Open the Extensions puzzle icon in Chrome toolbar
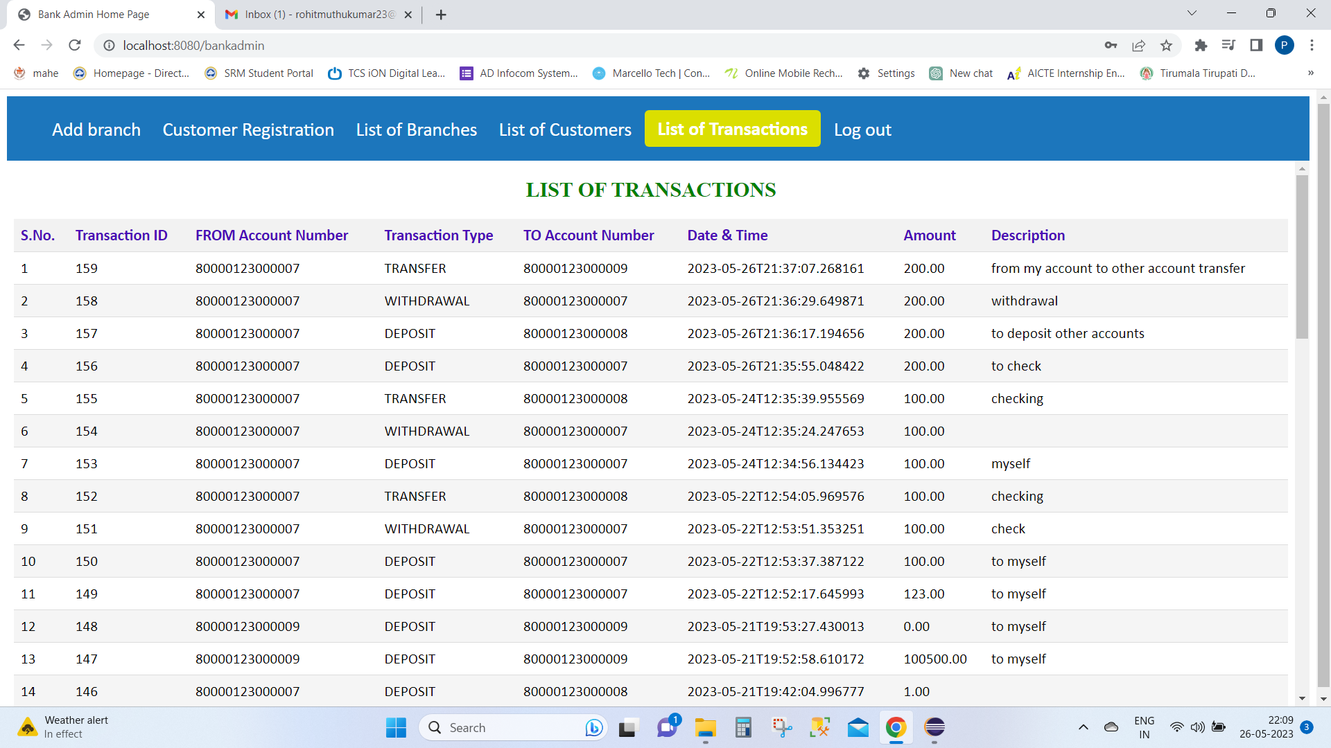Screen dimensions: 1331x748 1201,45
